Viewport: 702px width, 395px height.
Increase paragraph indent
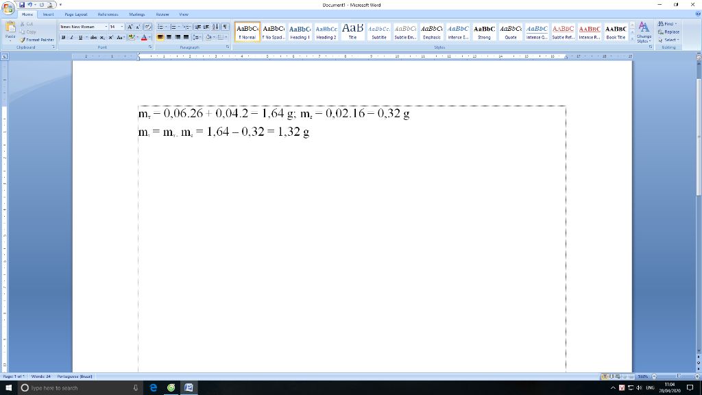tap(206, 27)
